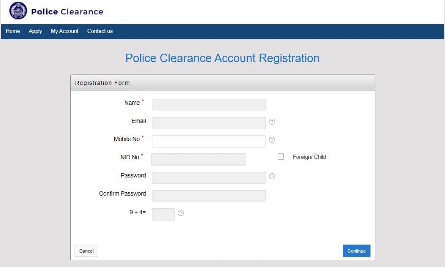Click the Police Clearance site title
Screen dimensions: 445x267
pyautogui.click(x=67, y=11)
